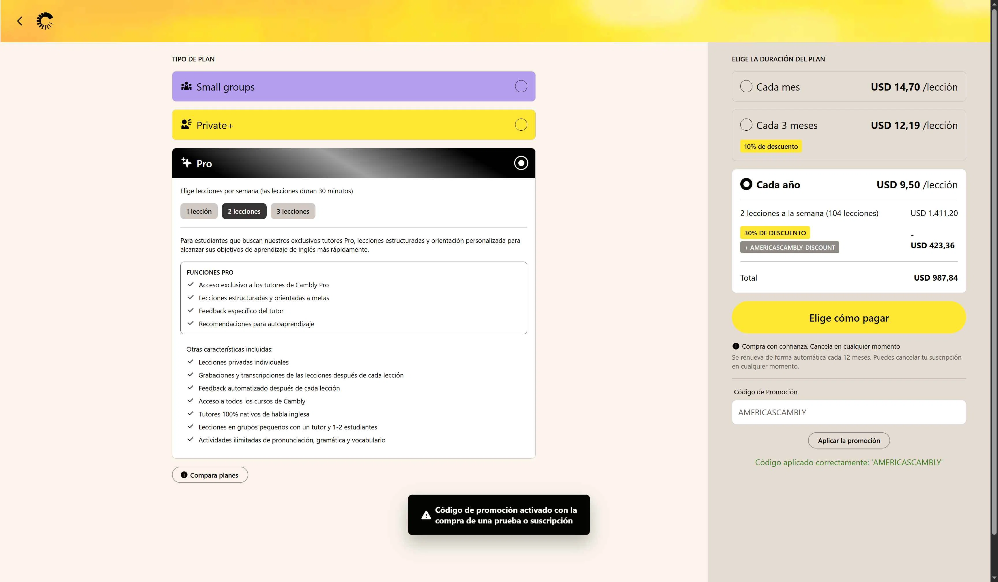Screen dimensions: 998x582
Task: Open Compara planes
Action: coord(210,475)
